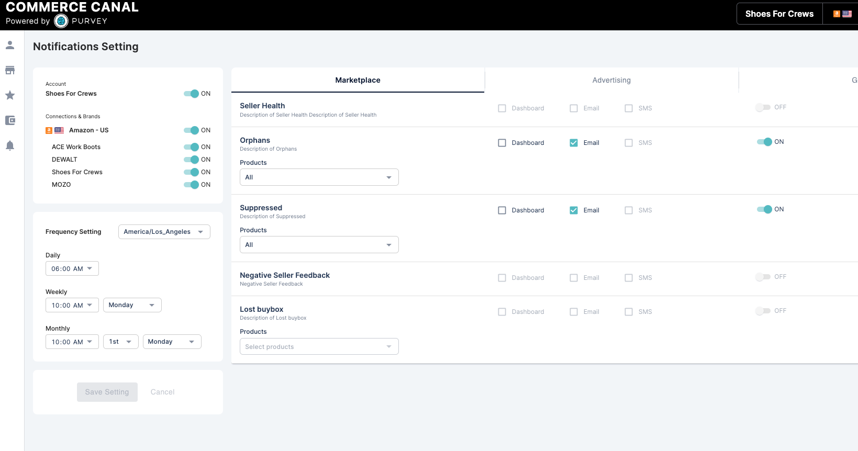858x451 pixels.
Task: Click the star favorites icon in sidebar
Action: click(x=10, y=95)
